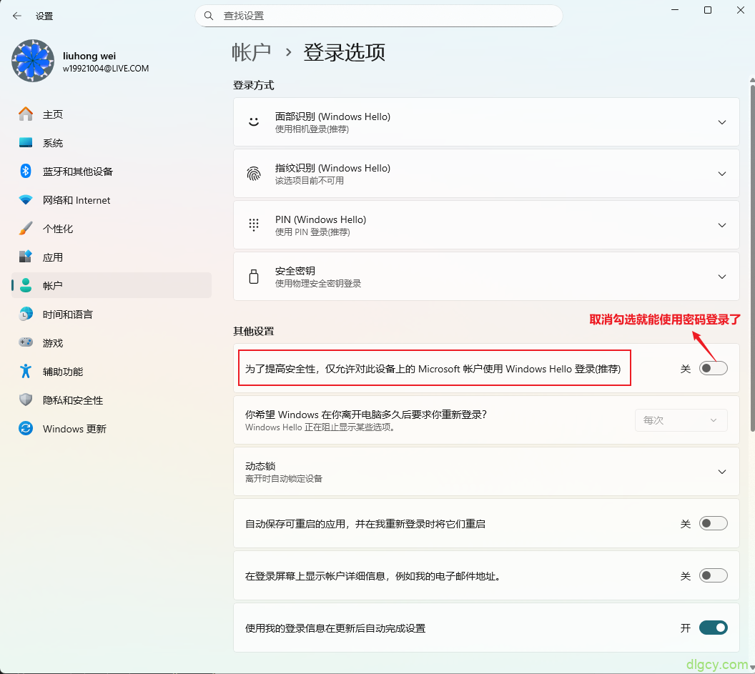The height and width of the screenshot is (674, 755).
Task: Open the Bluetooth (蓝牙和其他设备) icon
Action: pos(26,172)
